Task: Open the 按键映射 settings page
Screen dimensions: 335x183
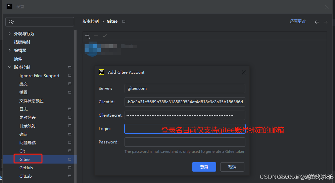Action: 22,42
